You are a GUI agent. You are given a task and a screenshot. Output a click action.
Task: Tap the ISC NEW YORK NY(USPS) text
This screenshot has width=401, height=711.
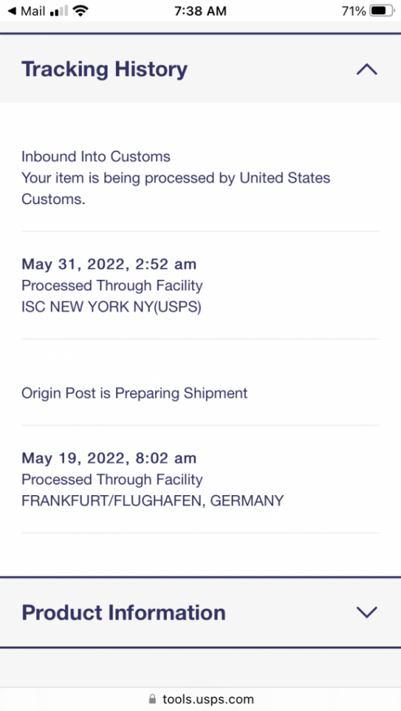111,307
